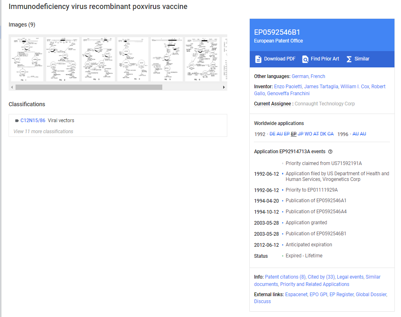
Task: Click 'Anticipated expiration' event text
Action: pos(309,245)
